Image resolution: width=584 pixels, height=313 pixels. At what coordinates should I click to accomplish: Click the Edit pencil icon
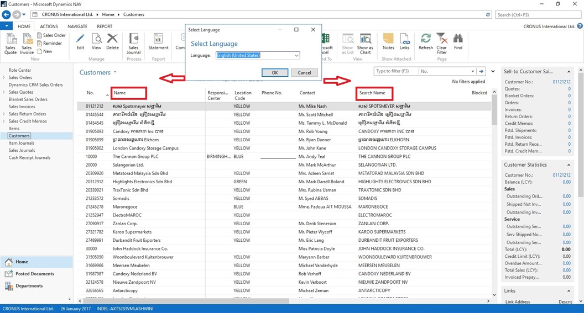80,41
